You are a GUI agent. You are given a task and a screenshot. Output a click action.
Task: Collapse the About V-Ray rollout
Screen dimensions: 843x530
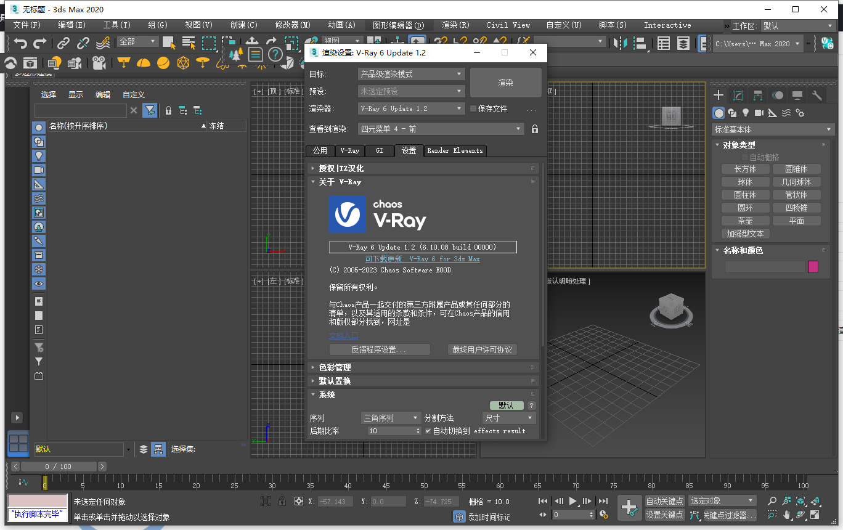coord(423,182)
